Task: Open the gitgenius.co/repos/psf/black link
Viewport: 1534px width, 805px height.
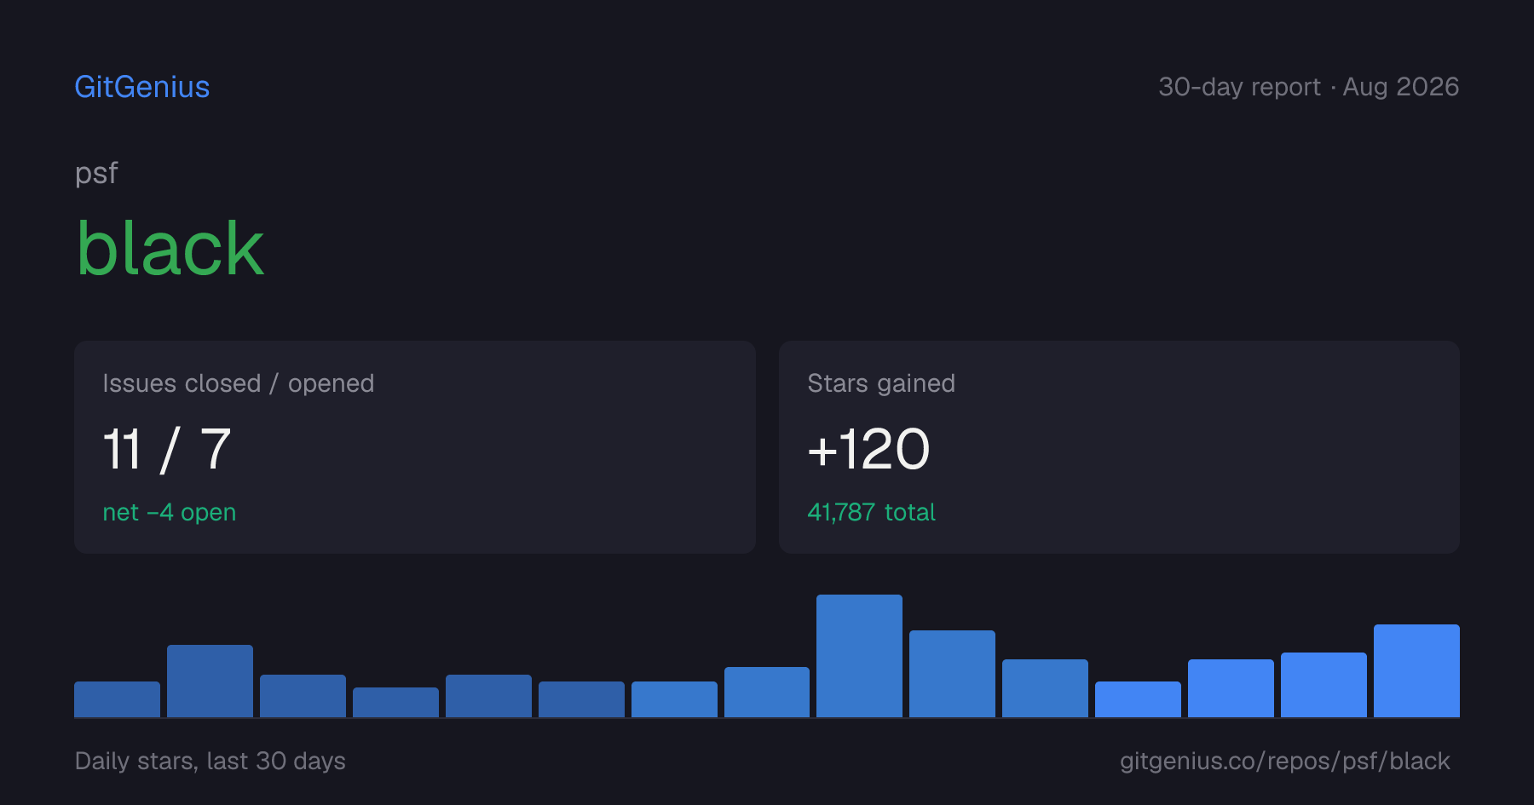Action: point(1285,761)
